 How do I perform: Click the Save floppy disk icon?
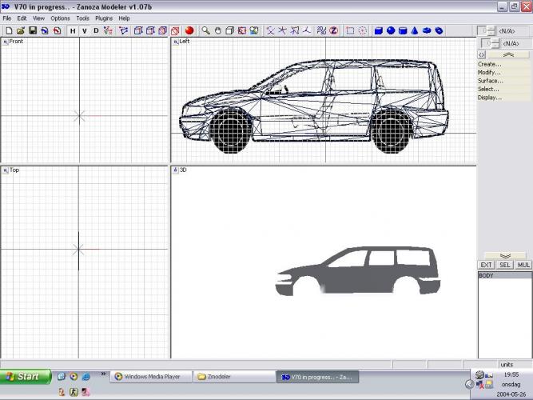tap(33, 31)
